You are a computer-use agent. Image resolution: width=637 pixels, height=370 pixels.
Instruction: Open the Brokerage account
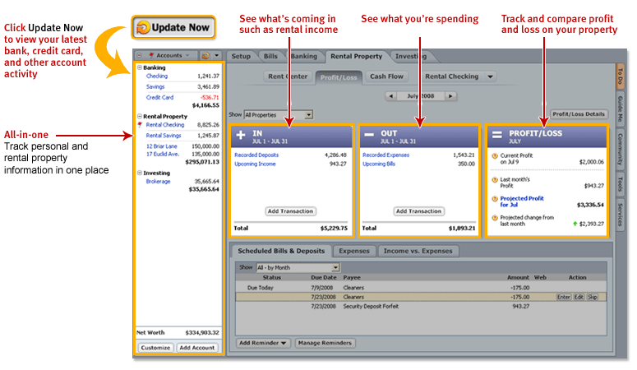(x=158, y=182)
